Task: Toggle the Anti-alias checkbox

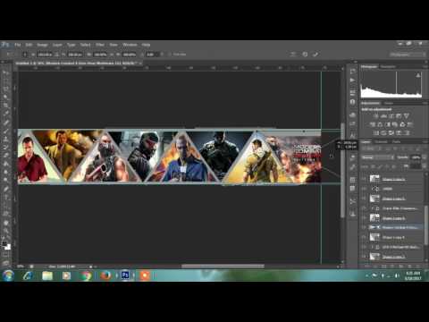Action: 170,55
